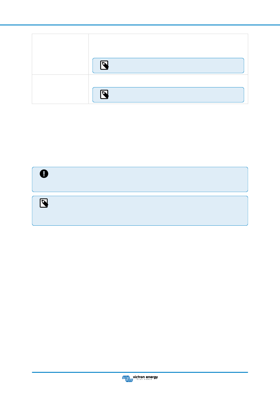Image resolution: width=280 pixels, height=397 pixels.
Task: Click the note icon in the bottom callout box
Action: click(x=44, y=203)
